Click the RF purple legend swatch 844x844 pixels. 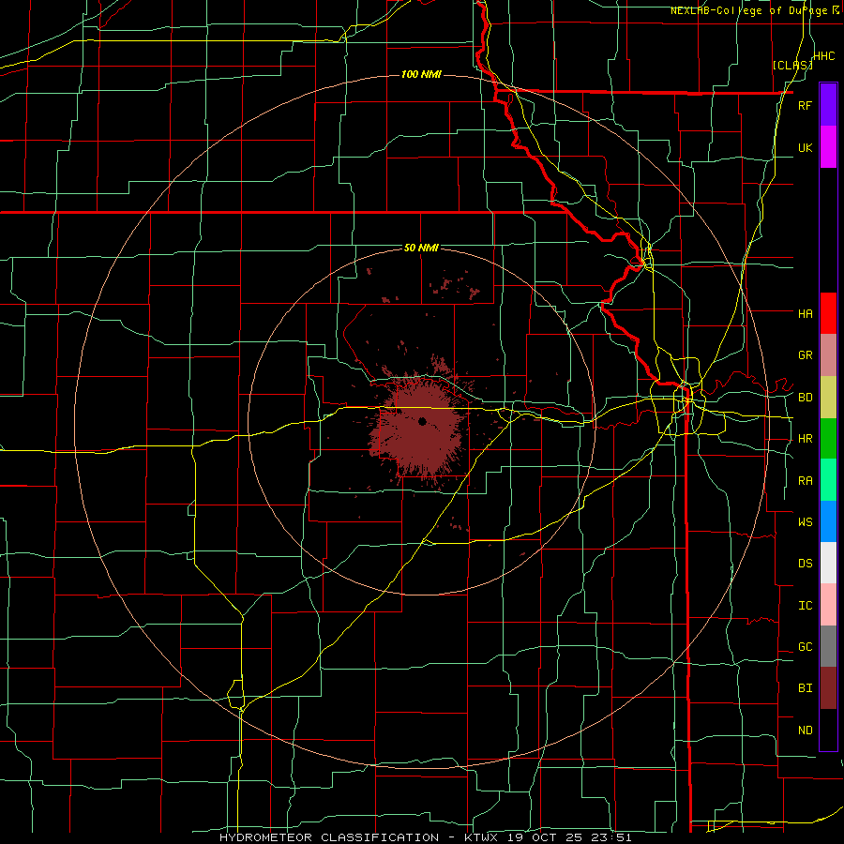coord(828,105)
